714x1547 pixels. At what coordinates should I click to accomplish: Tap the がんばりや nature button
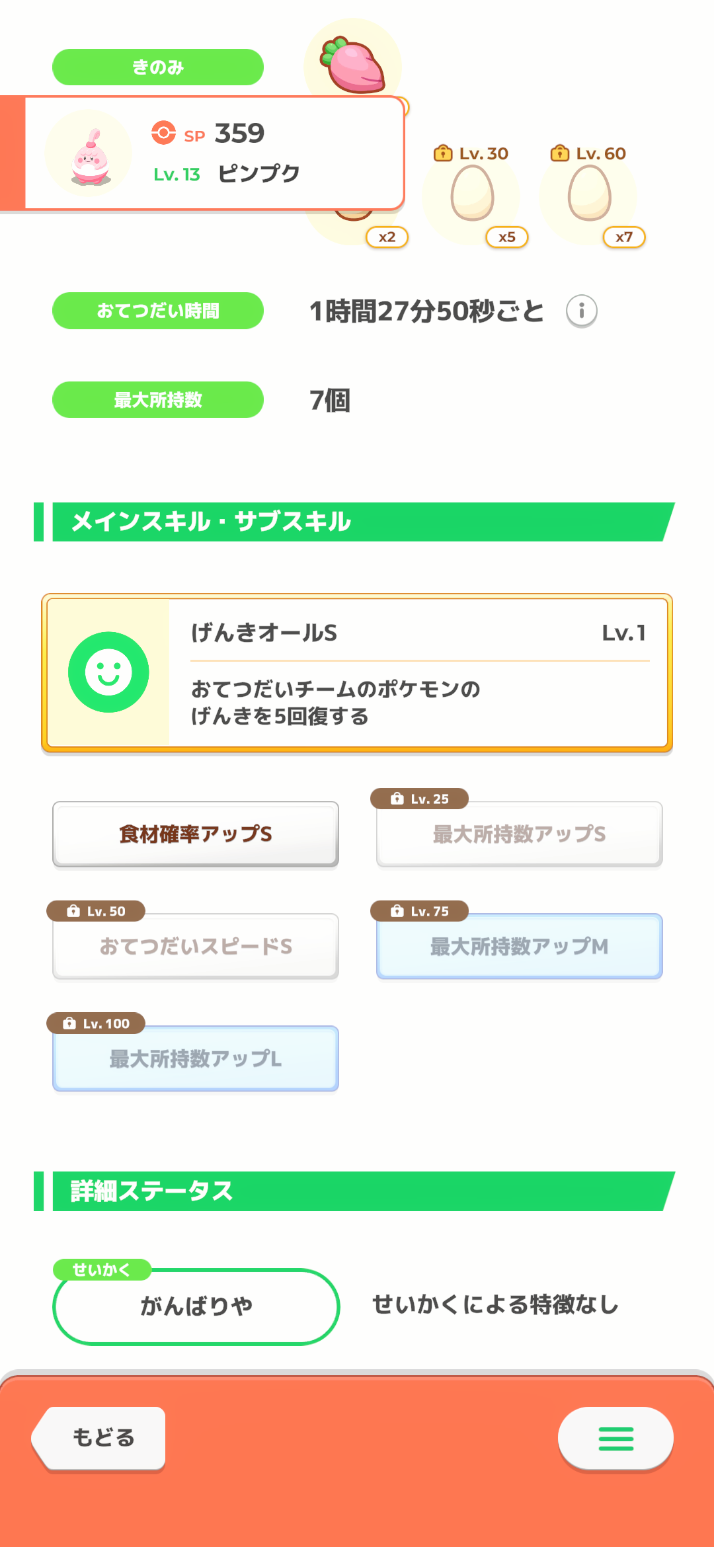pos(196,1306)
